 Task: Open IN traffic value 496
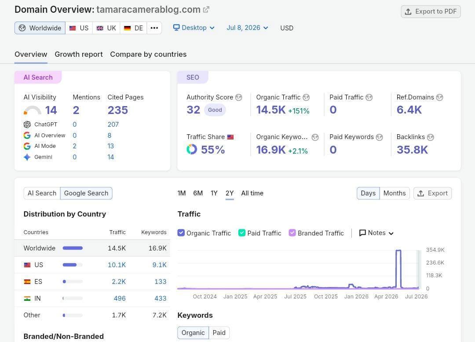120,298
